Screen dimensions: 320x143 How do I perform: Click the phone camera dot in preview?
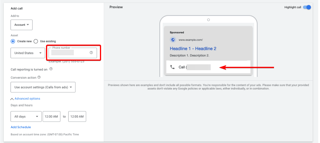(x=208, y=20)
